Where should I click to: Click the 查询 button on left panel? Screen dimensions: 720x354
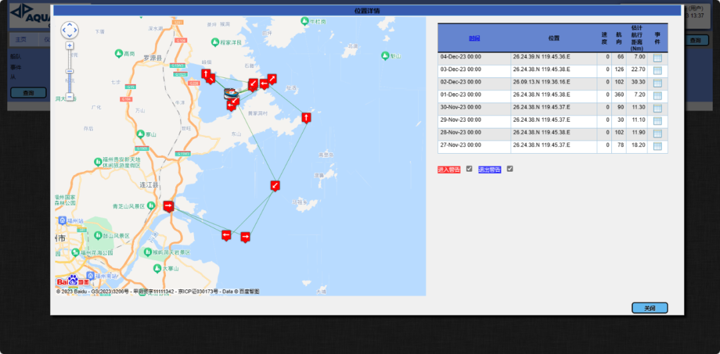click(29, 93)
